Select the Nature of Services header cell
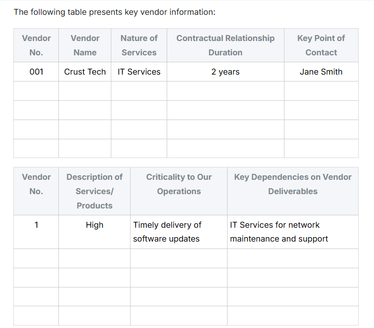Image resolution: width=374 pixels, height=328 pixels. (139, 45)
